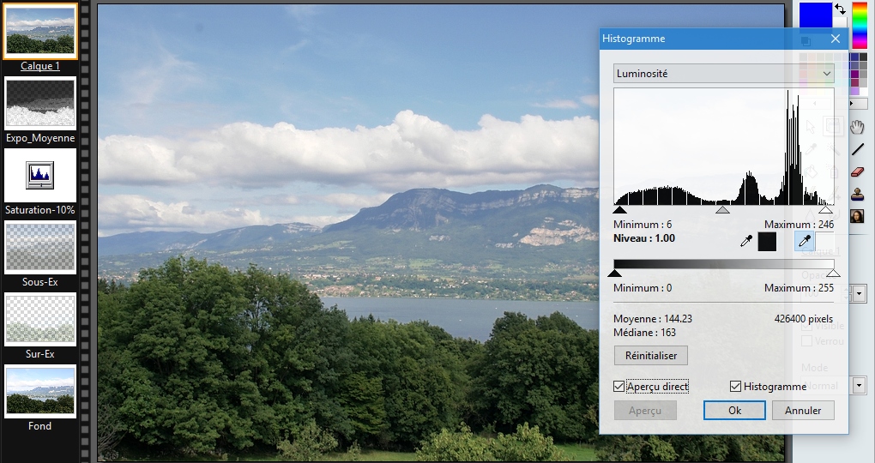This screenshot has height=463, width=875.
Task: Open the opacity dropdown arrow in the tool panel
Action: [x=859, y=292]
